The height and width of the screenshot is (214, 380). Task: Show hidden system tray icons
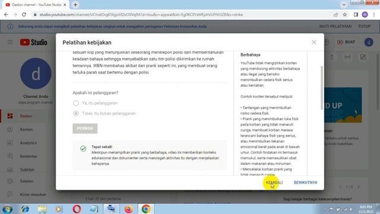pos(325,209)
